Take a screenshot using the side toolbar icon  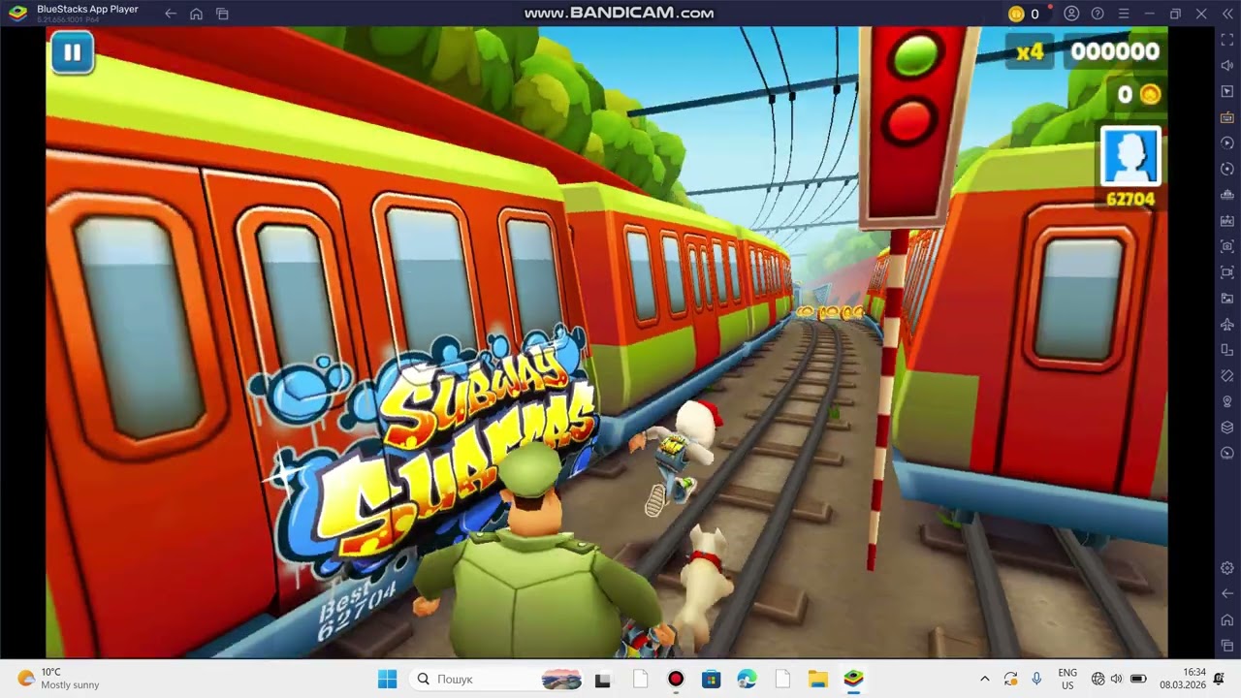(1227, 246)
